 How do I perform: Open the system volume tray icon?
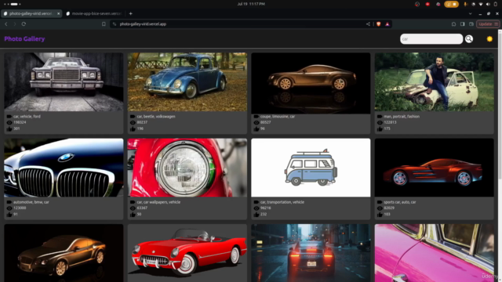[x=488, y=4]
